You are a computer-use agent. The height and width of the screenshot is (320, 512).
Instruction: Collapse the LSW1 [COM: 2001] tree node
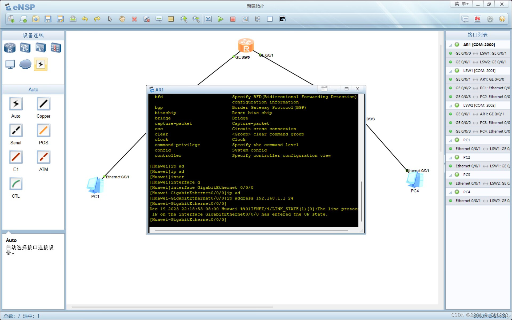pos(450,71)
